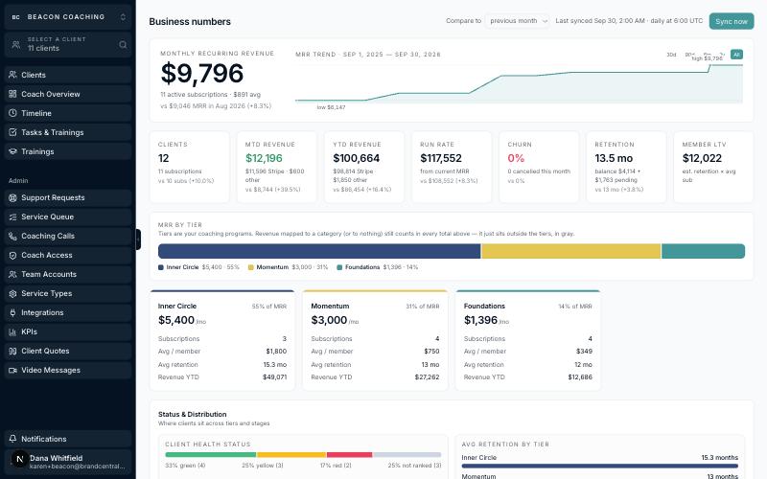Click the Foundations legend entry $1,396

point(378,267)
